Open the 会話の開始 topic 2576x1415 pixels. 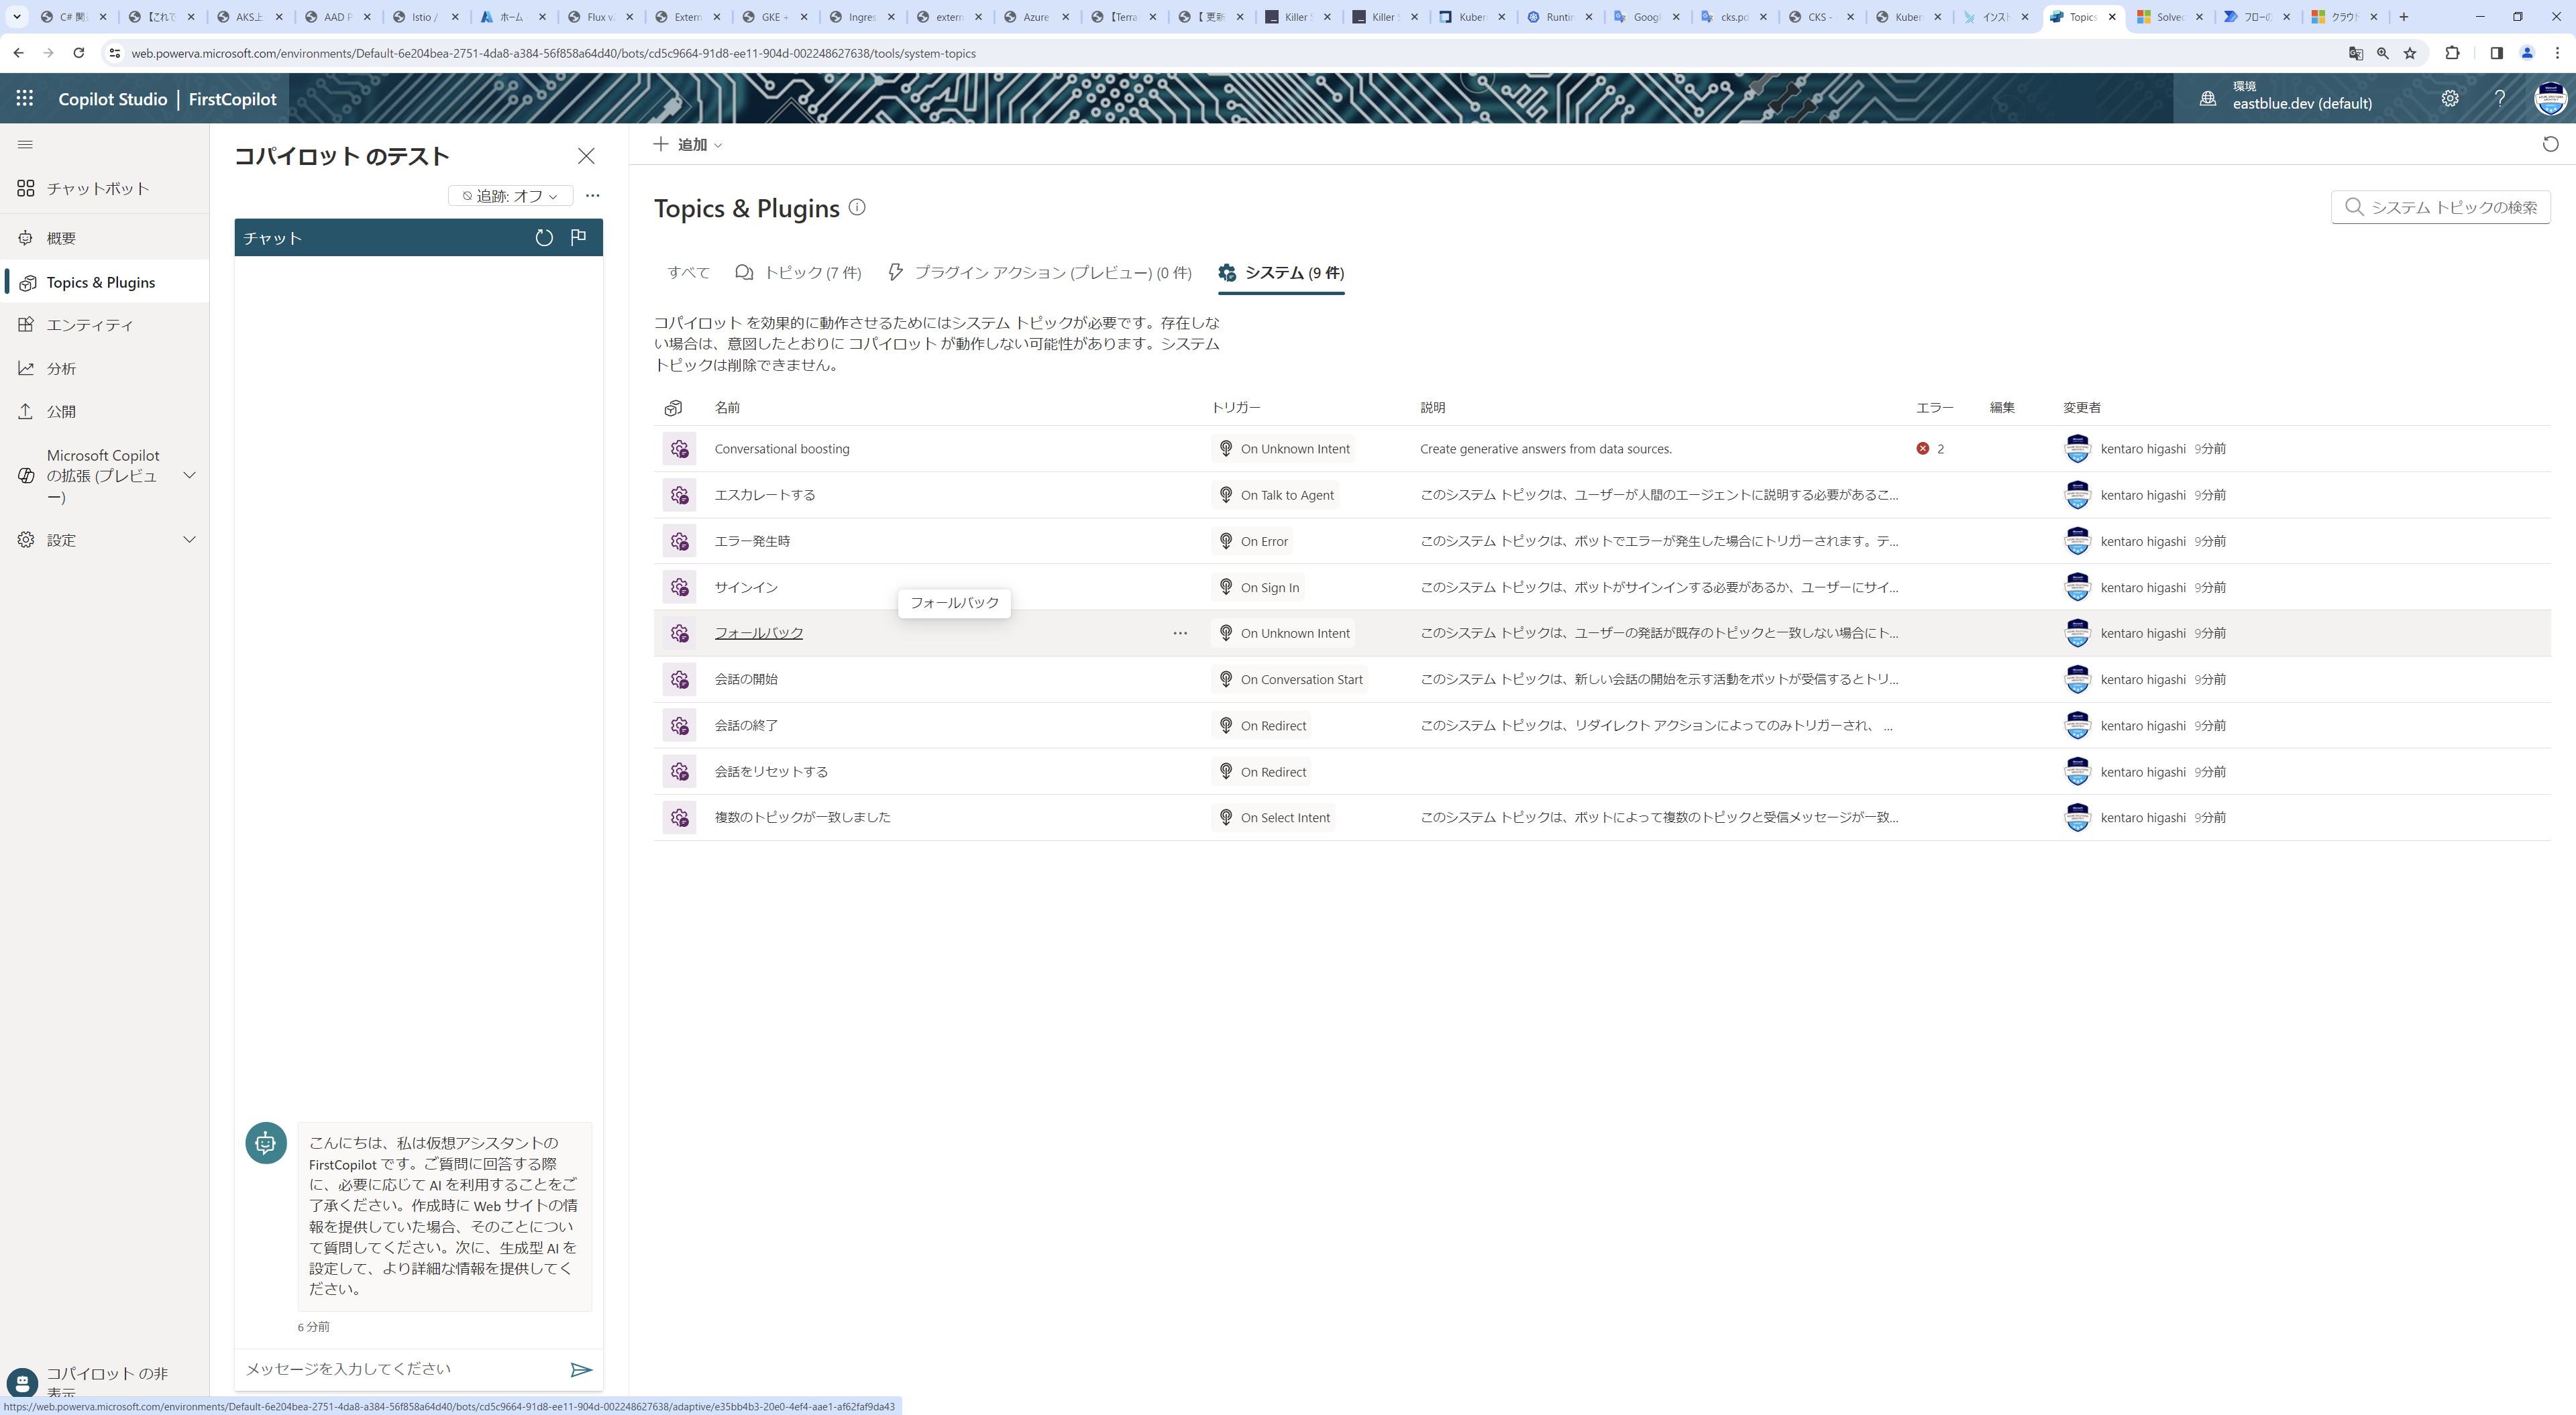(746, 679)
